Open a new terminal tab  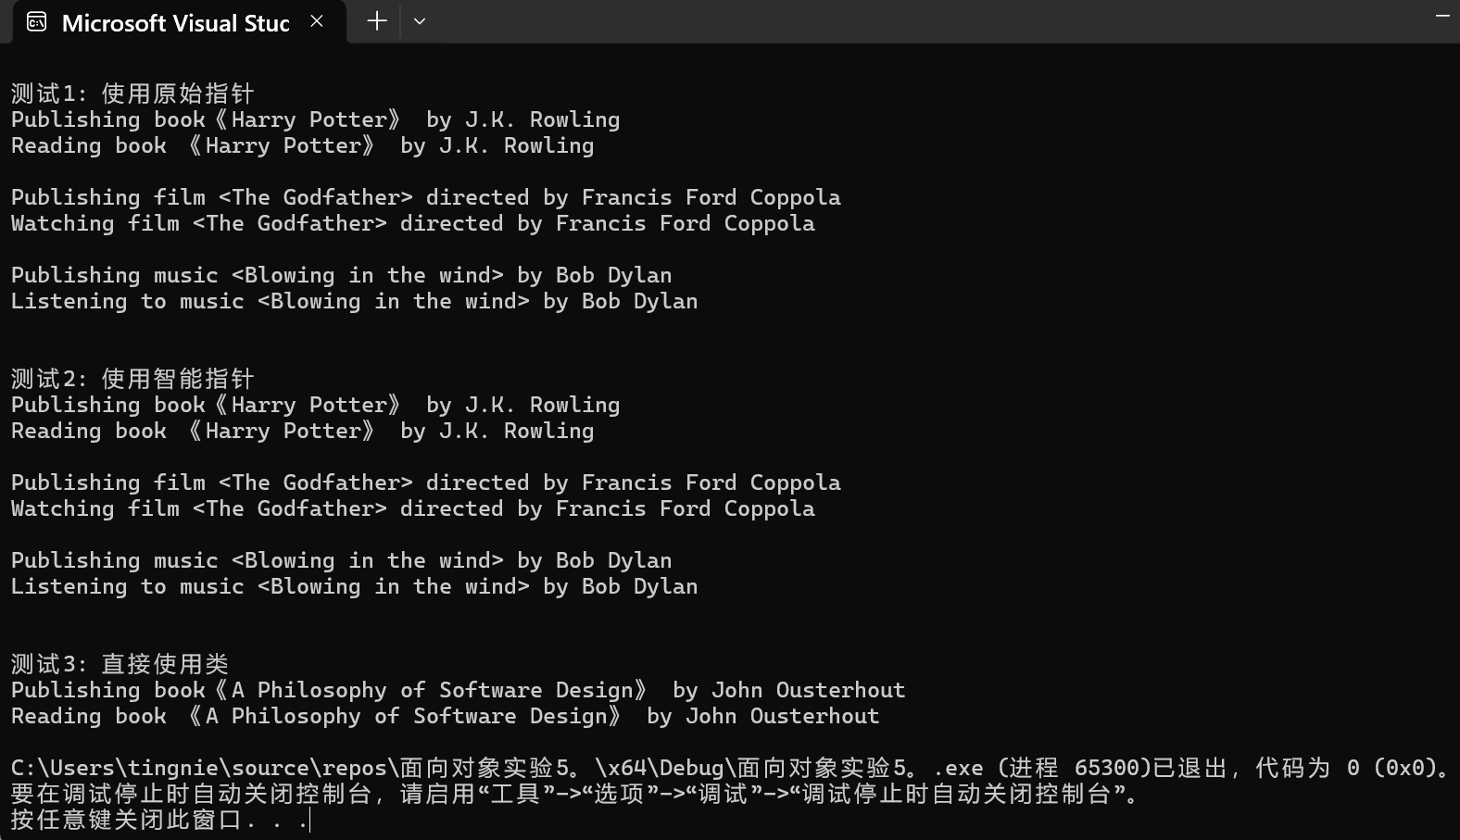(x=377, y=21)
